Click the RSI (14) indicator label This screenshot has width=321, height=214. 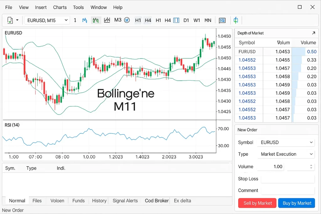click(12, 125)
